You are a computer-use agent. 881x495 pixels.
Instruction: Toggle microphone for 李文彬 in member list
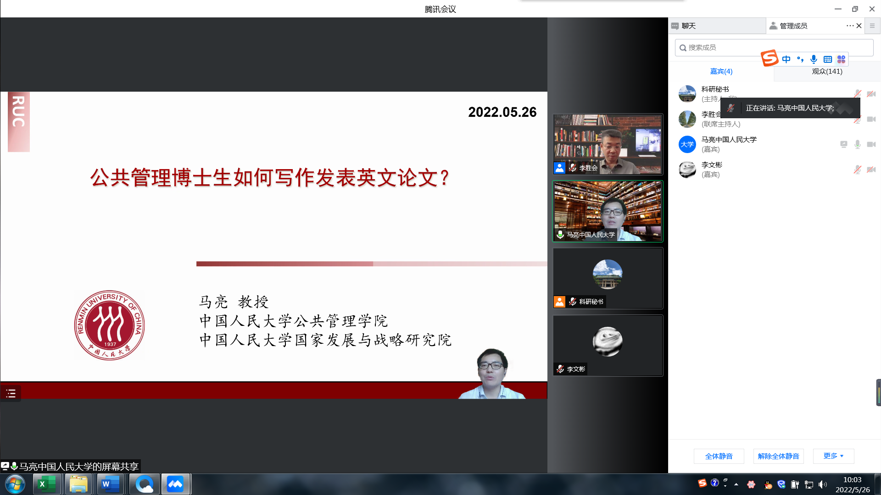click(x=857, y=170)
